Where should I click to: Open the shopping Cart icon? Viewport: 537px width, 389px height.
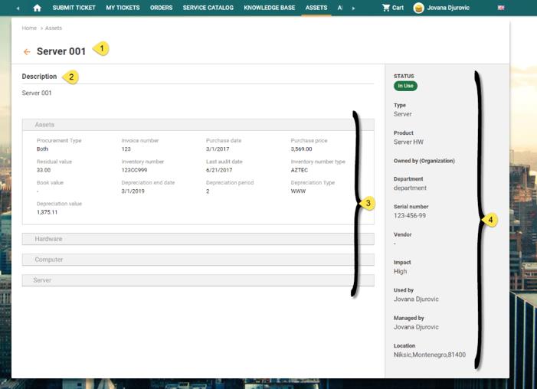coord(387,8)
